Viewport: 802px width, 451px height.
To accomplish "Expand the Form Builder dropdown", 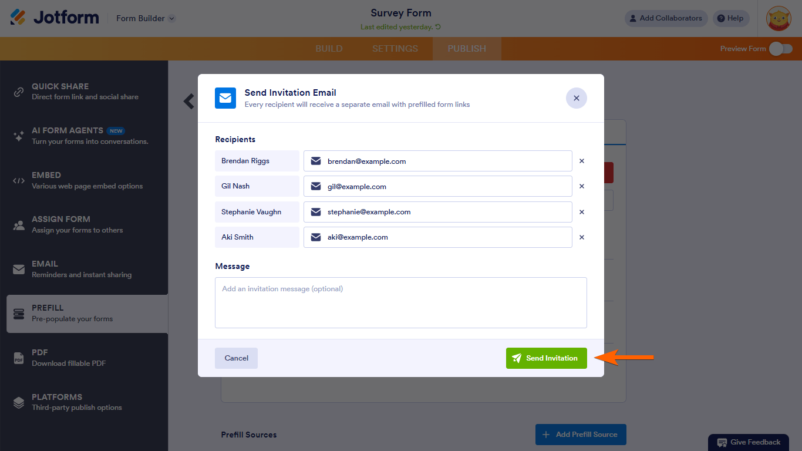I will pyautogui.click(x=146, y=18).
